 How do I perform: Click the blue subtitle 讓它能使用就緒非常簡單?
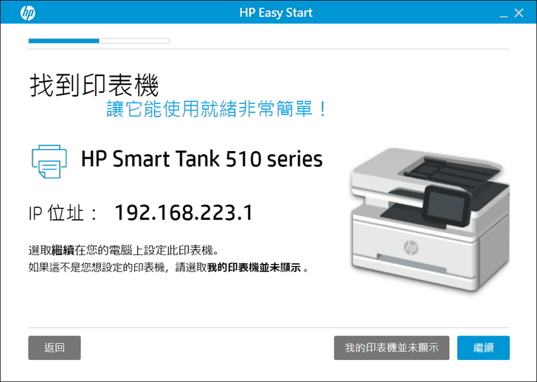(216, 109)
